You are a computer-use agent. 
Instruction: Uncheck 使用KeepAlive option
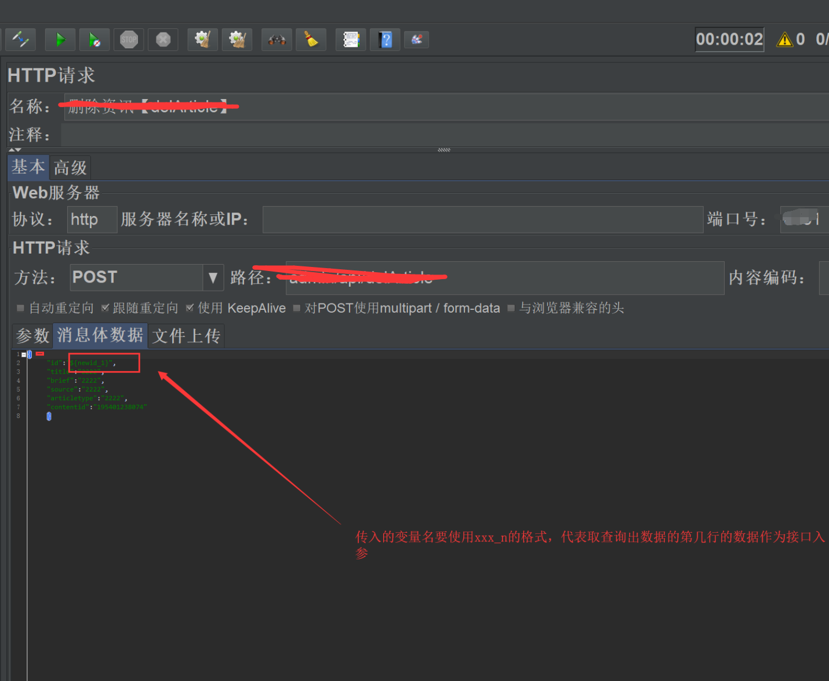pos(190,308)
